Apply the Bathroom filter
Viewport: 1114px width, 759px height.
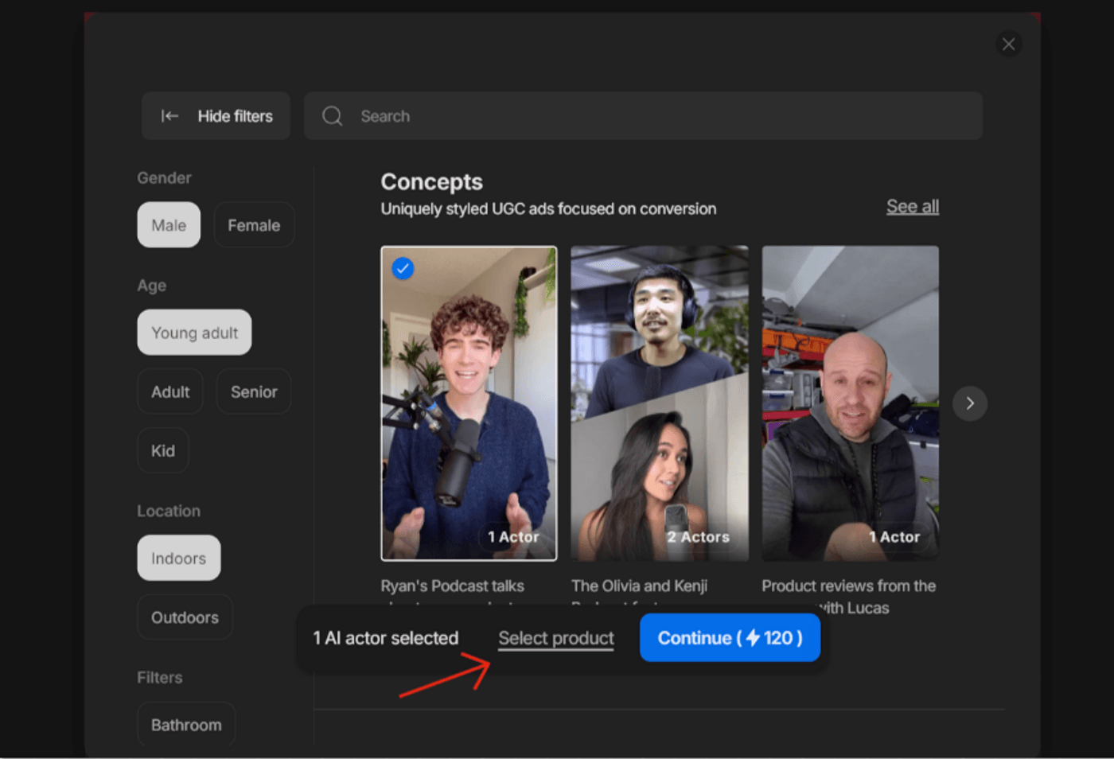186,724
